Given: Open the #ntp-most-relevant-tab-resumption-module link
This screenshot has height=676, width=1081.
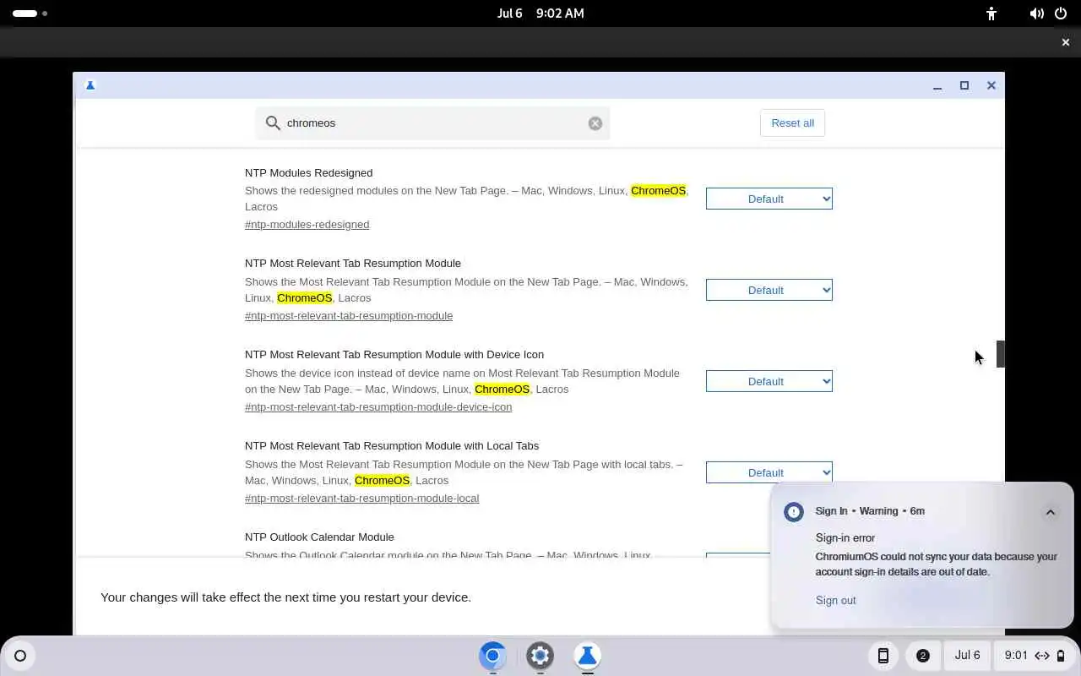Looking at the screenshot, I should pyautogui.click(x=349, y=316).
